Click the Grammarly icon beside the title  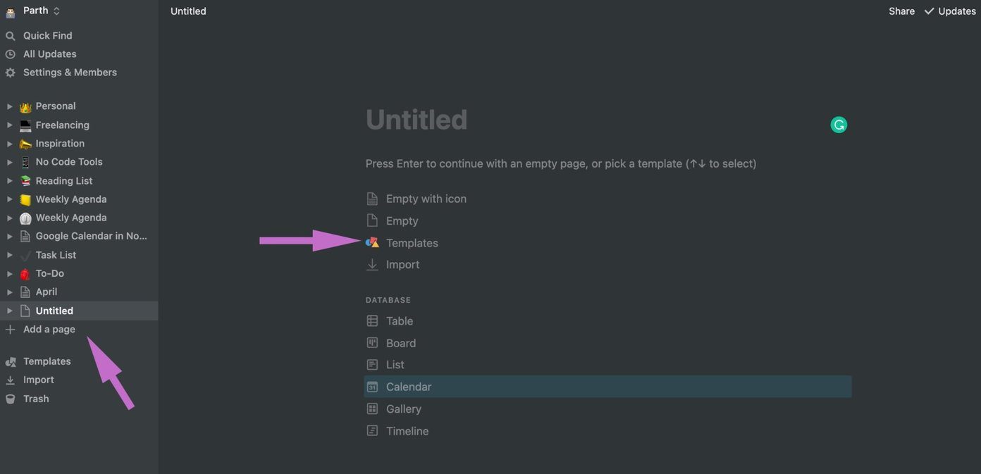pyautogui.click(x=839, y=125)
